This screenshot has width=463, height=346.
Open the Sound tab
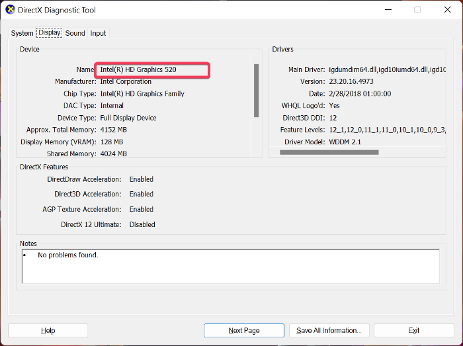(x=75, y=33)
